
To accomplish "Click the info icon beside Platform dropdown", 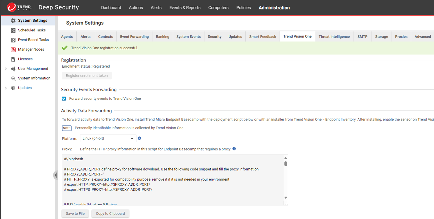I will (139, 138).
